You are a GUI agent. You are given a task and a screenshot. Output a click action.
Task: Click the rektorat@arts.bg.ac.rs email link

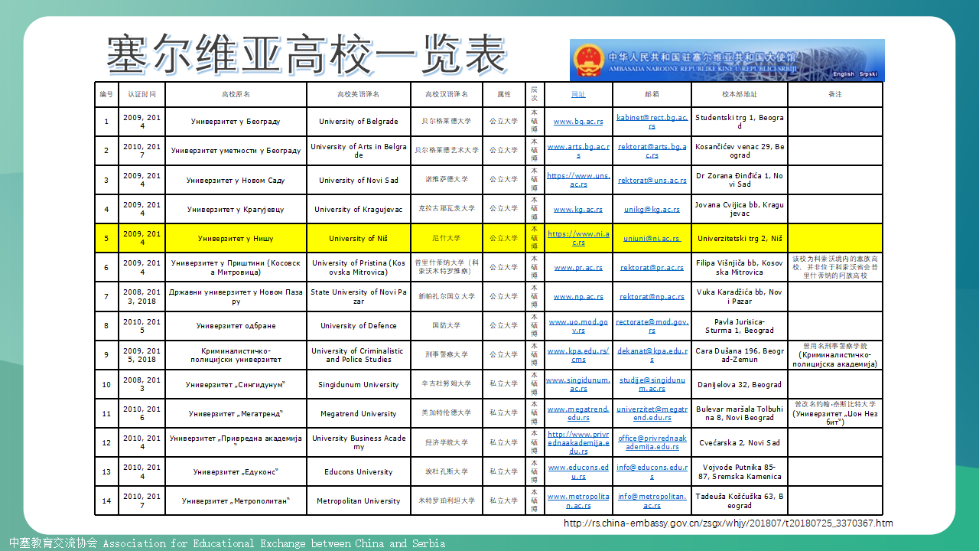(x=652, y=151)
